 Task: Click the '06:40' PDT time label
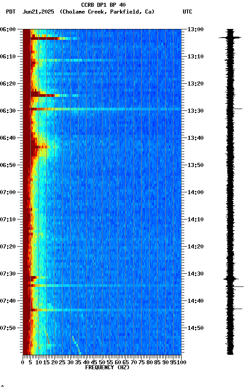[x=8, y=138]
